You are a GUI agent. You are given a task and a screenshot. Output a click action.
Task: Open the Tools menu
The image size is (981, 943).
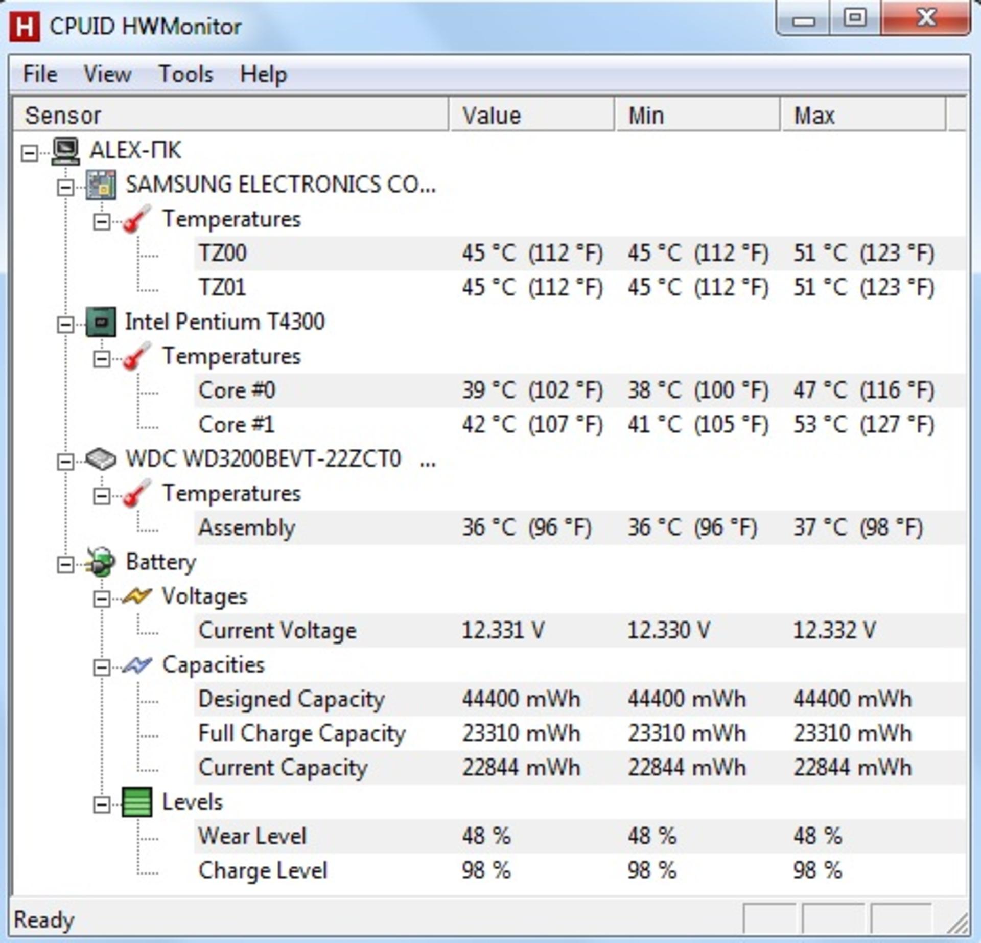coord(186,74)
